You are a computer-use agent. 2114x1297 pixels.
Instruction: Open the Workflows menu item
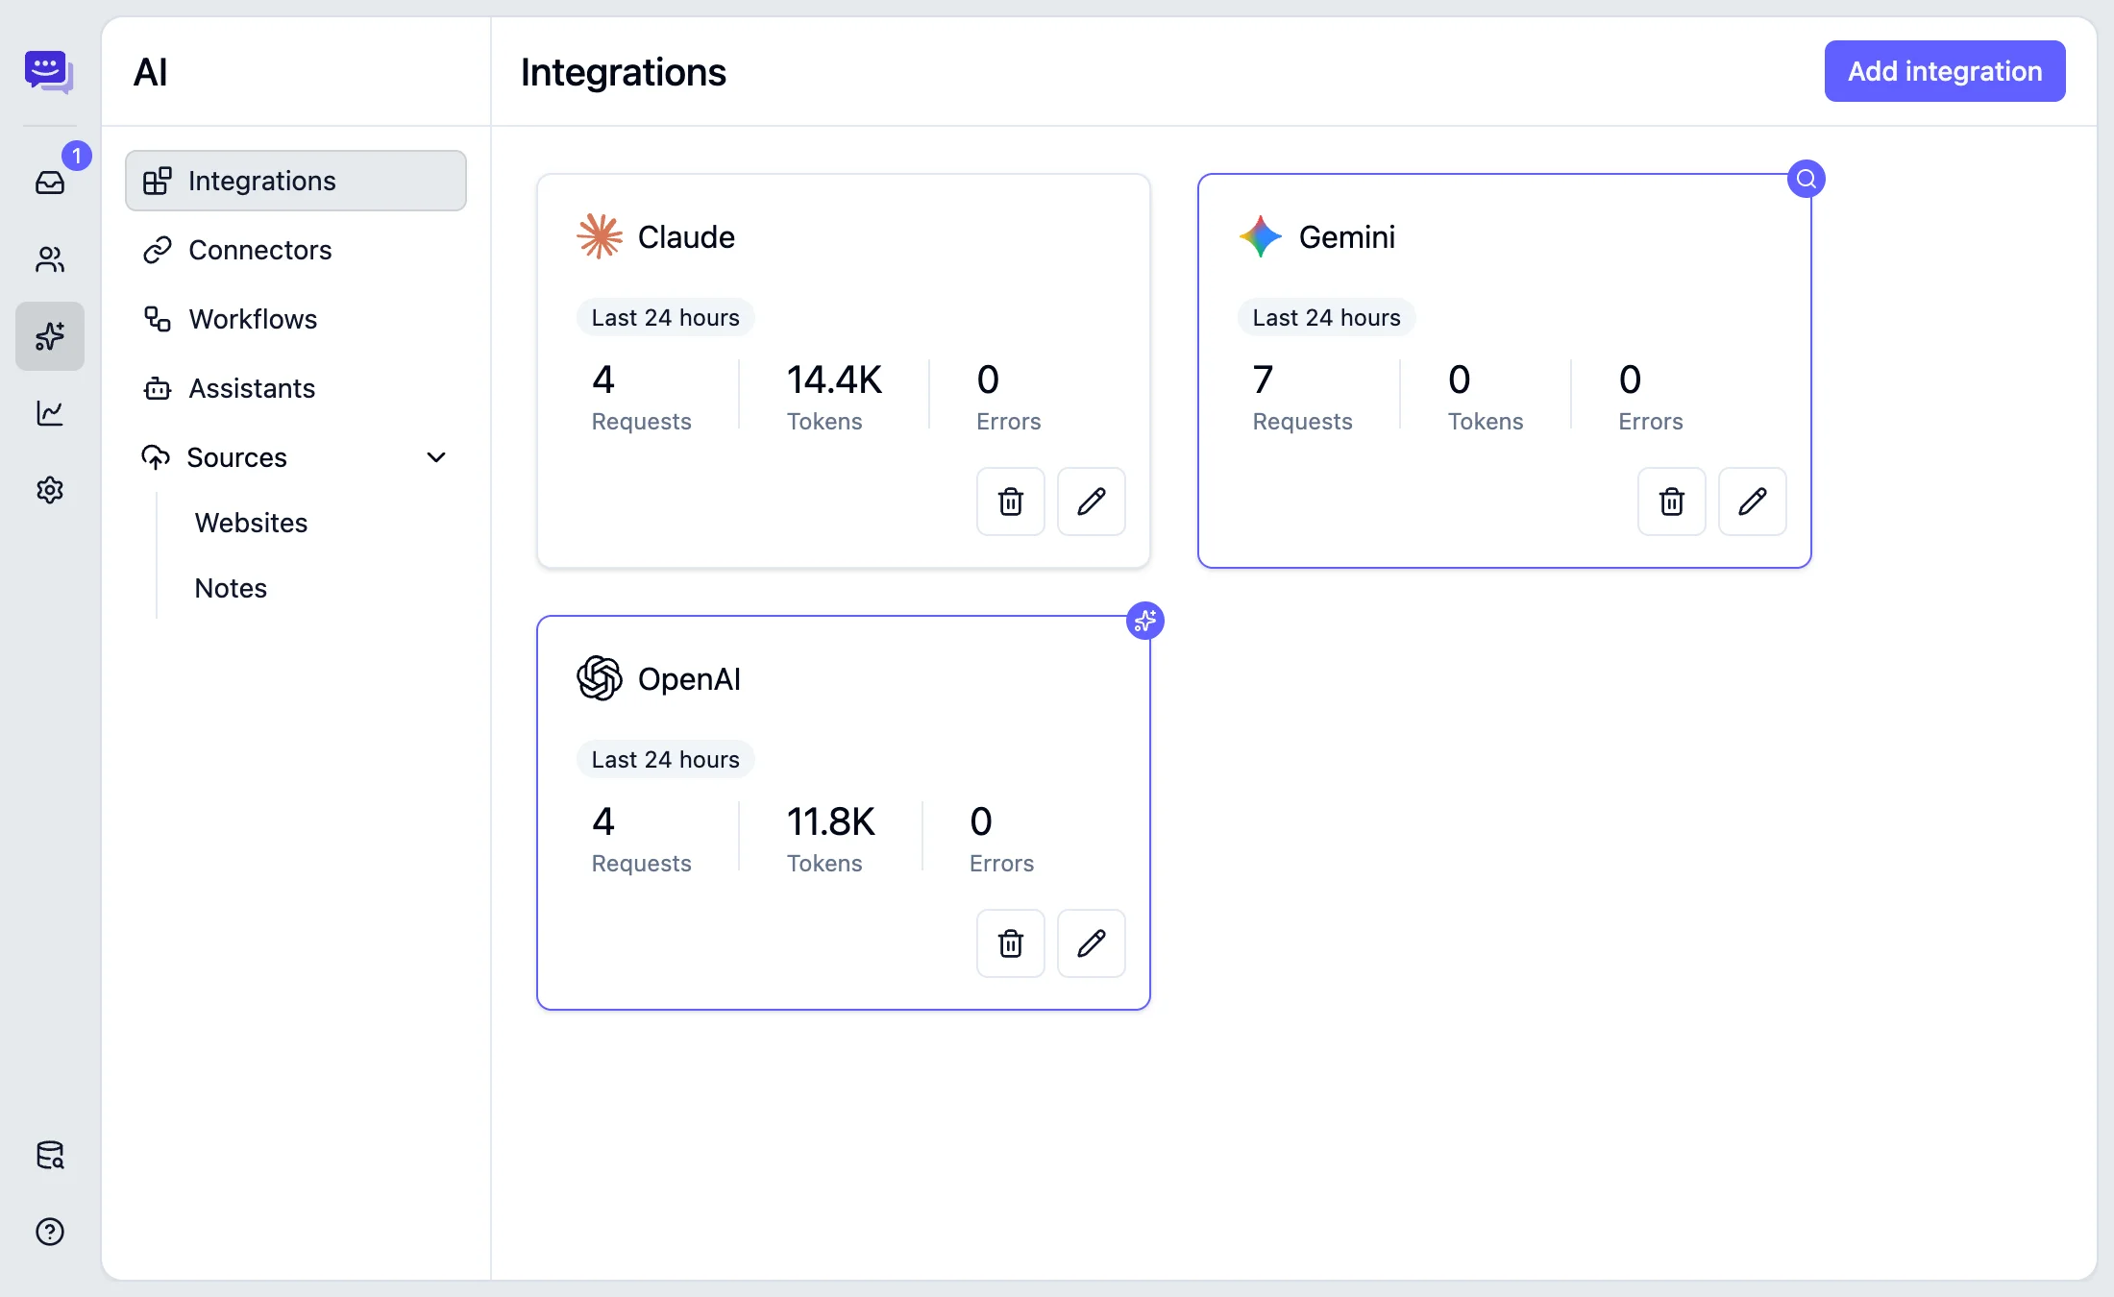tap(296, 319)
